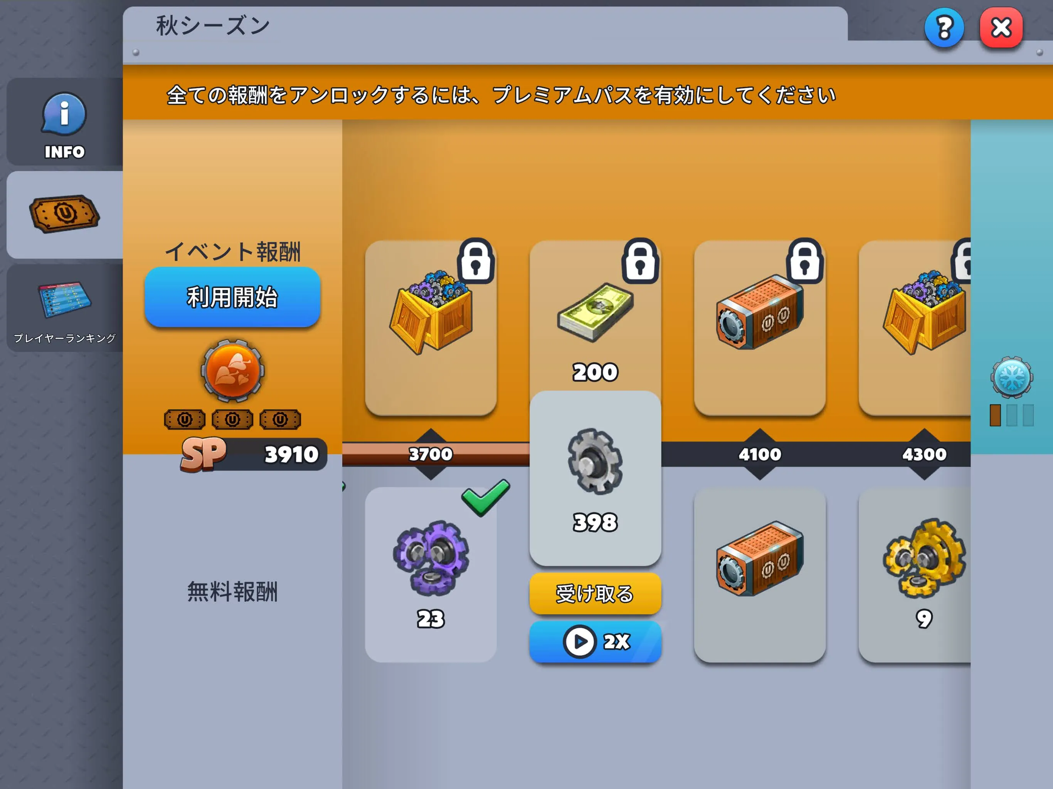Tap the winter snowflake season badge
Image resolution: width=1053 pixels, height=789 pixels.
(x=1012, y=377)
